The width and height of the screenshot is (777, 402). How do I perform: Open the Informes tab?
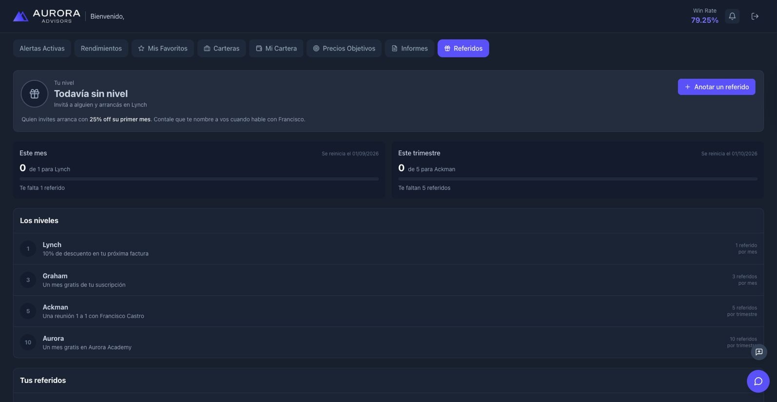point(409,48)
